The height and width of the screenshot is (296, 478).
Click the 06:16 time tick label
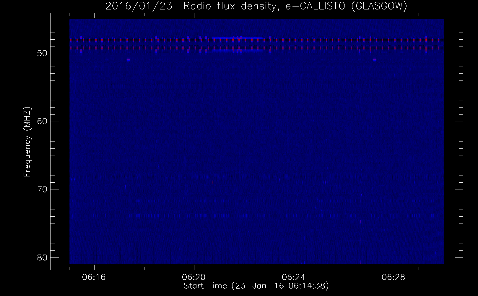click(94, 277)
